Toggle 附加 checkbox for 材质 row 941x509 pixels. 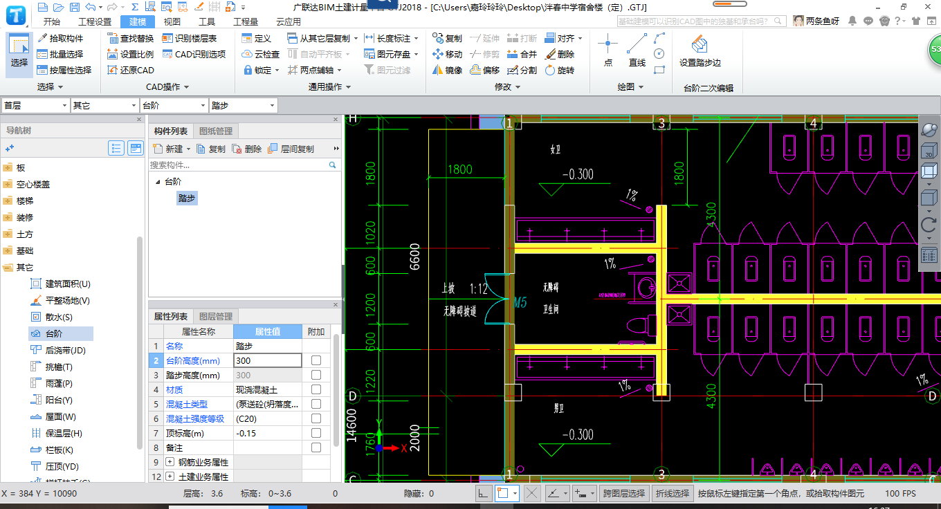point(316,389)
